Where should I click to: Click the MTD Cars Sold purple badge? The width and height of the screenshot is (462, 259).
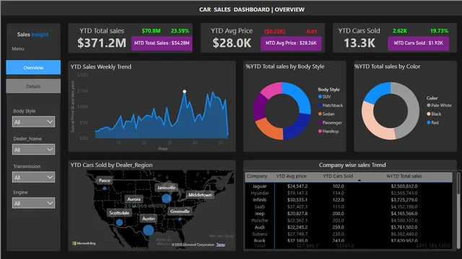tap(419, 43)
